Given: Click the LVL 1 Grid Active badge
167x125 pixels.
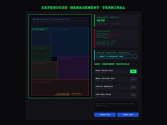Looking at the screenshot, I should [x=40, y=29].
